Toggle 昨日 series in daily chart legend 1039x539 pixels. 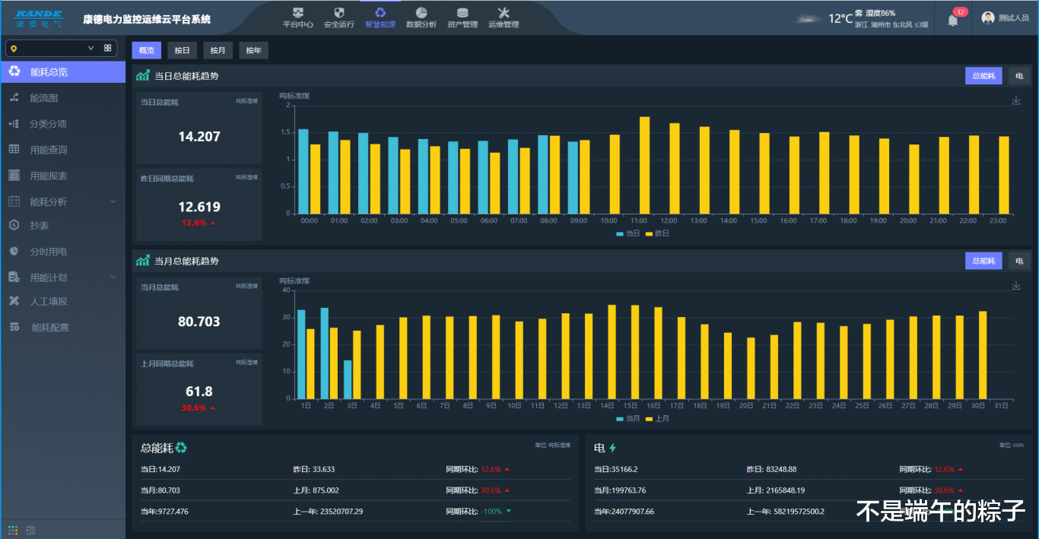pos(656,233)
